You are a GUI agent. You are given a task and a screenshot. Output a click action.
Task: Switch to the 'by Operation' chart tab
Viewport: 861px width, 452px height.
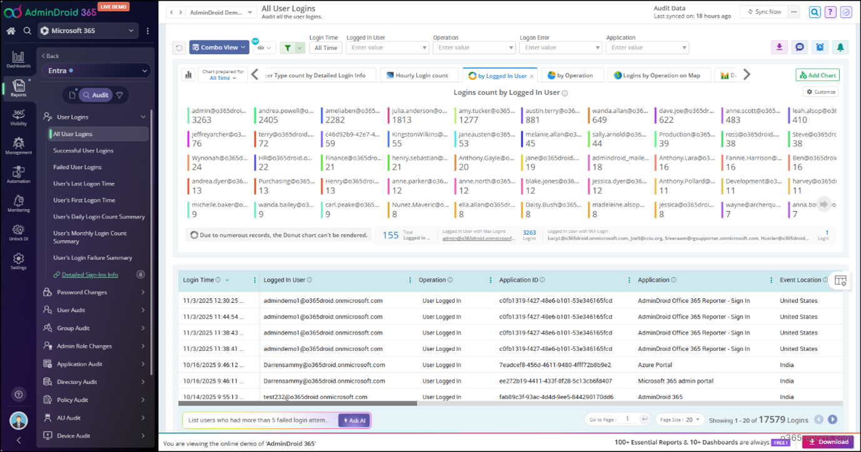coord(571,74)
